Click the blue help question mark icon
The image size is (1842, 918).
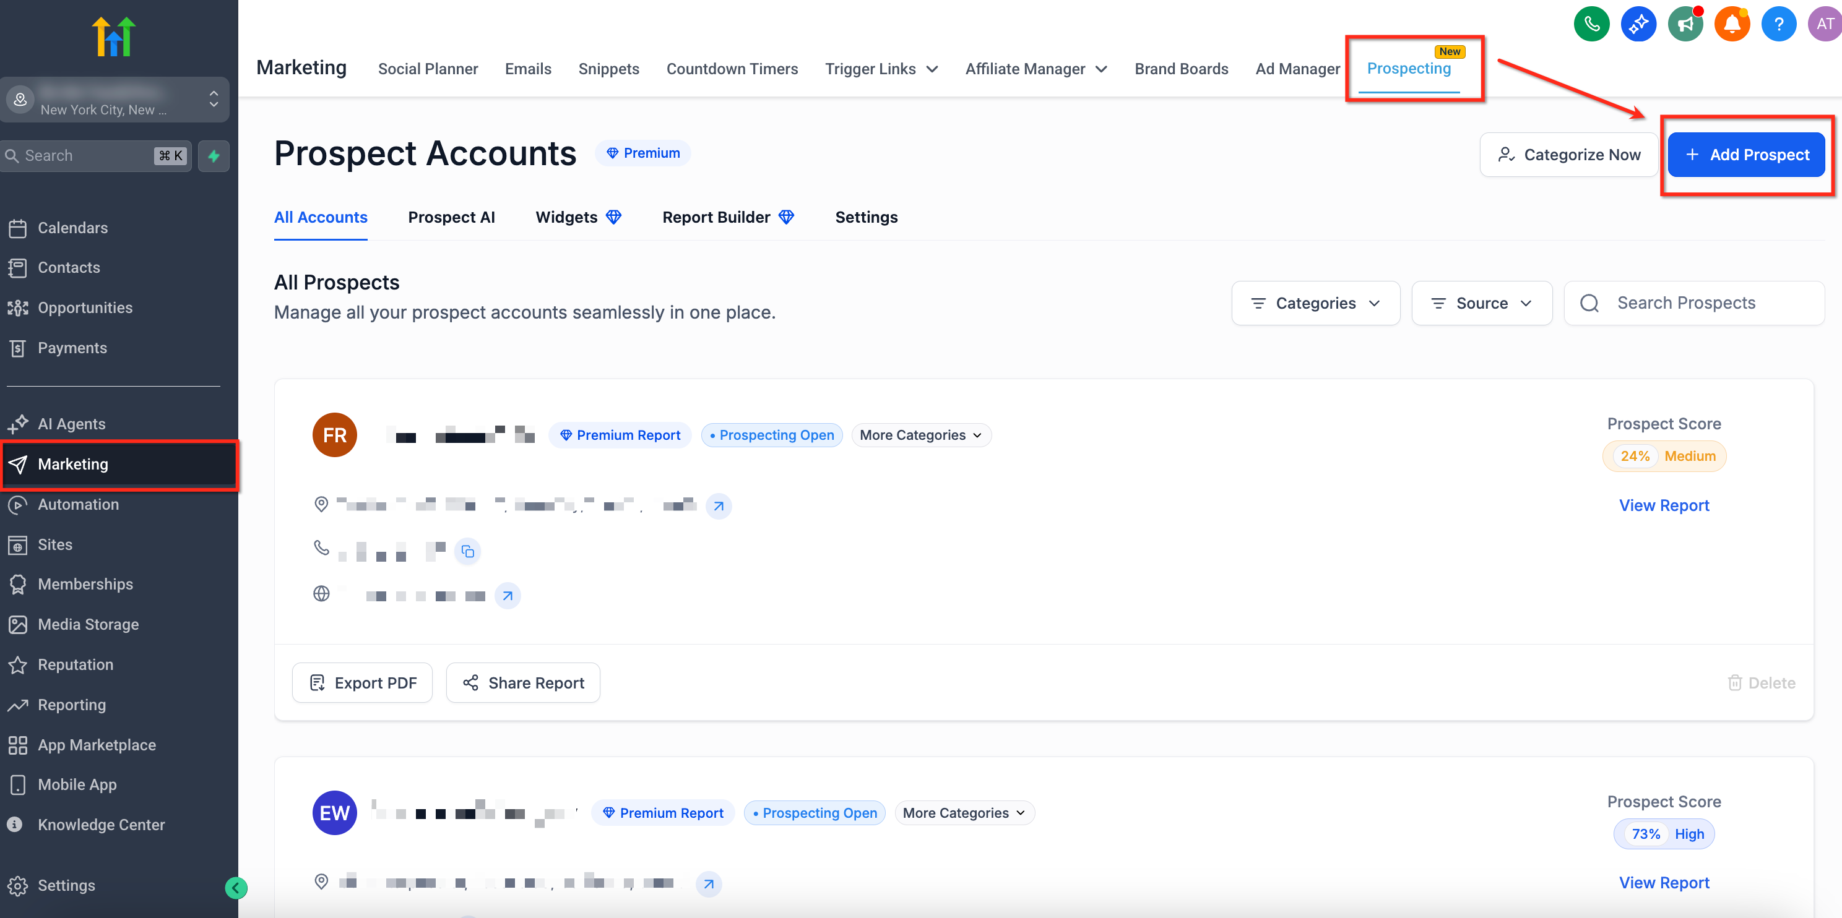click(1778, 24)
